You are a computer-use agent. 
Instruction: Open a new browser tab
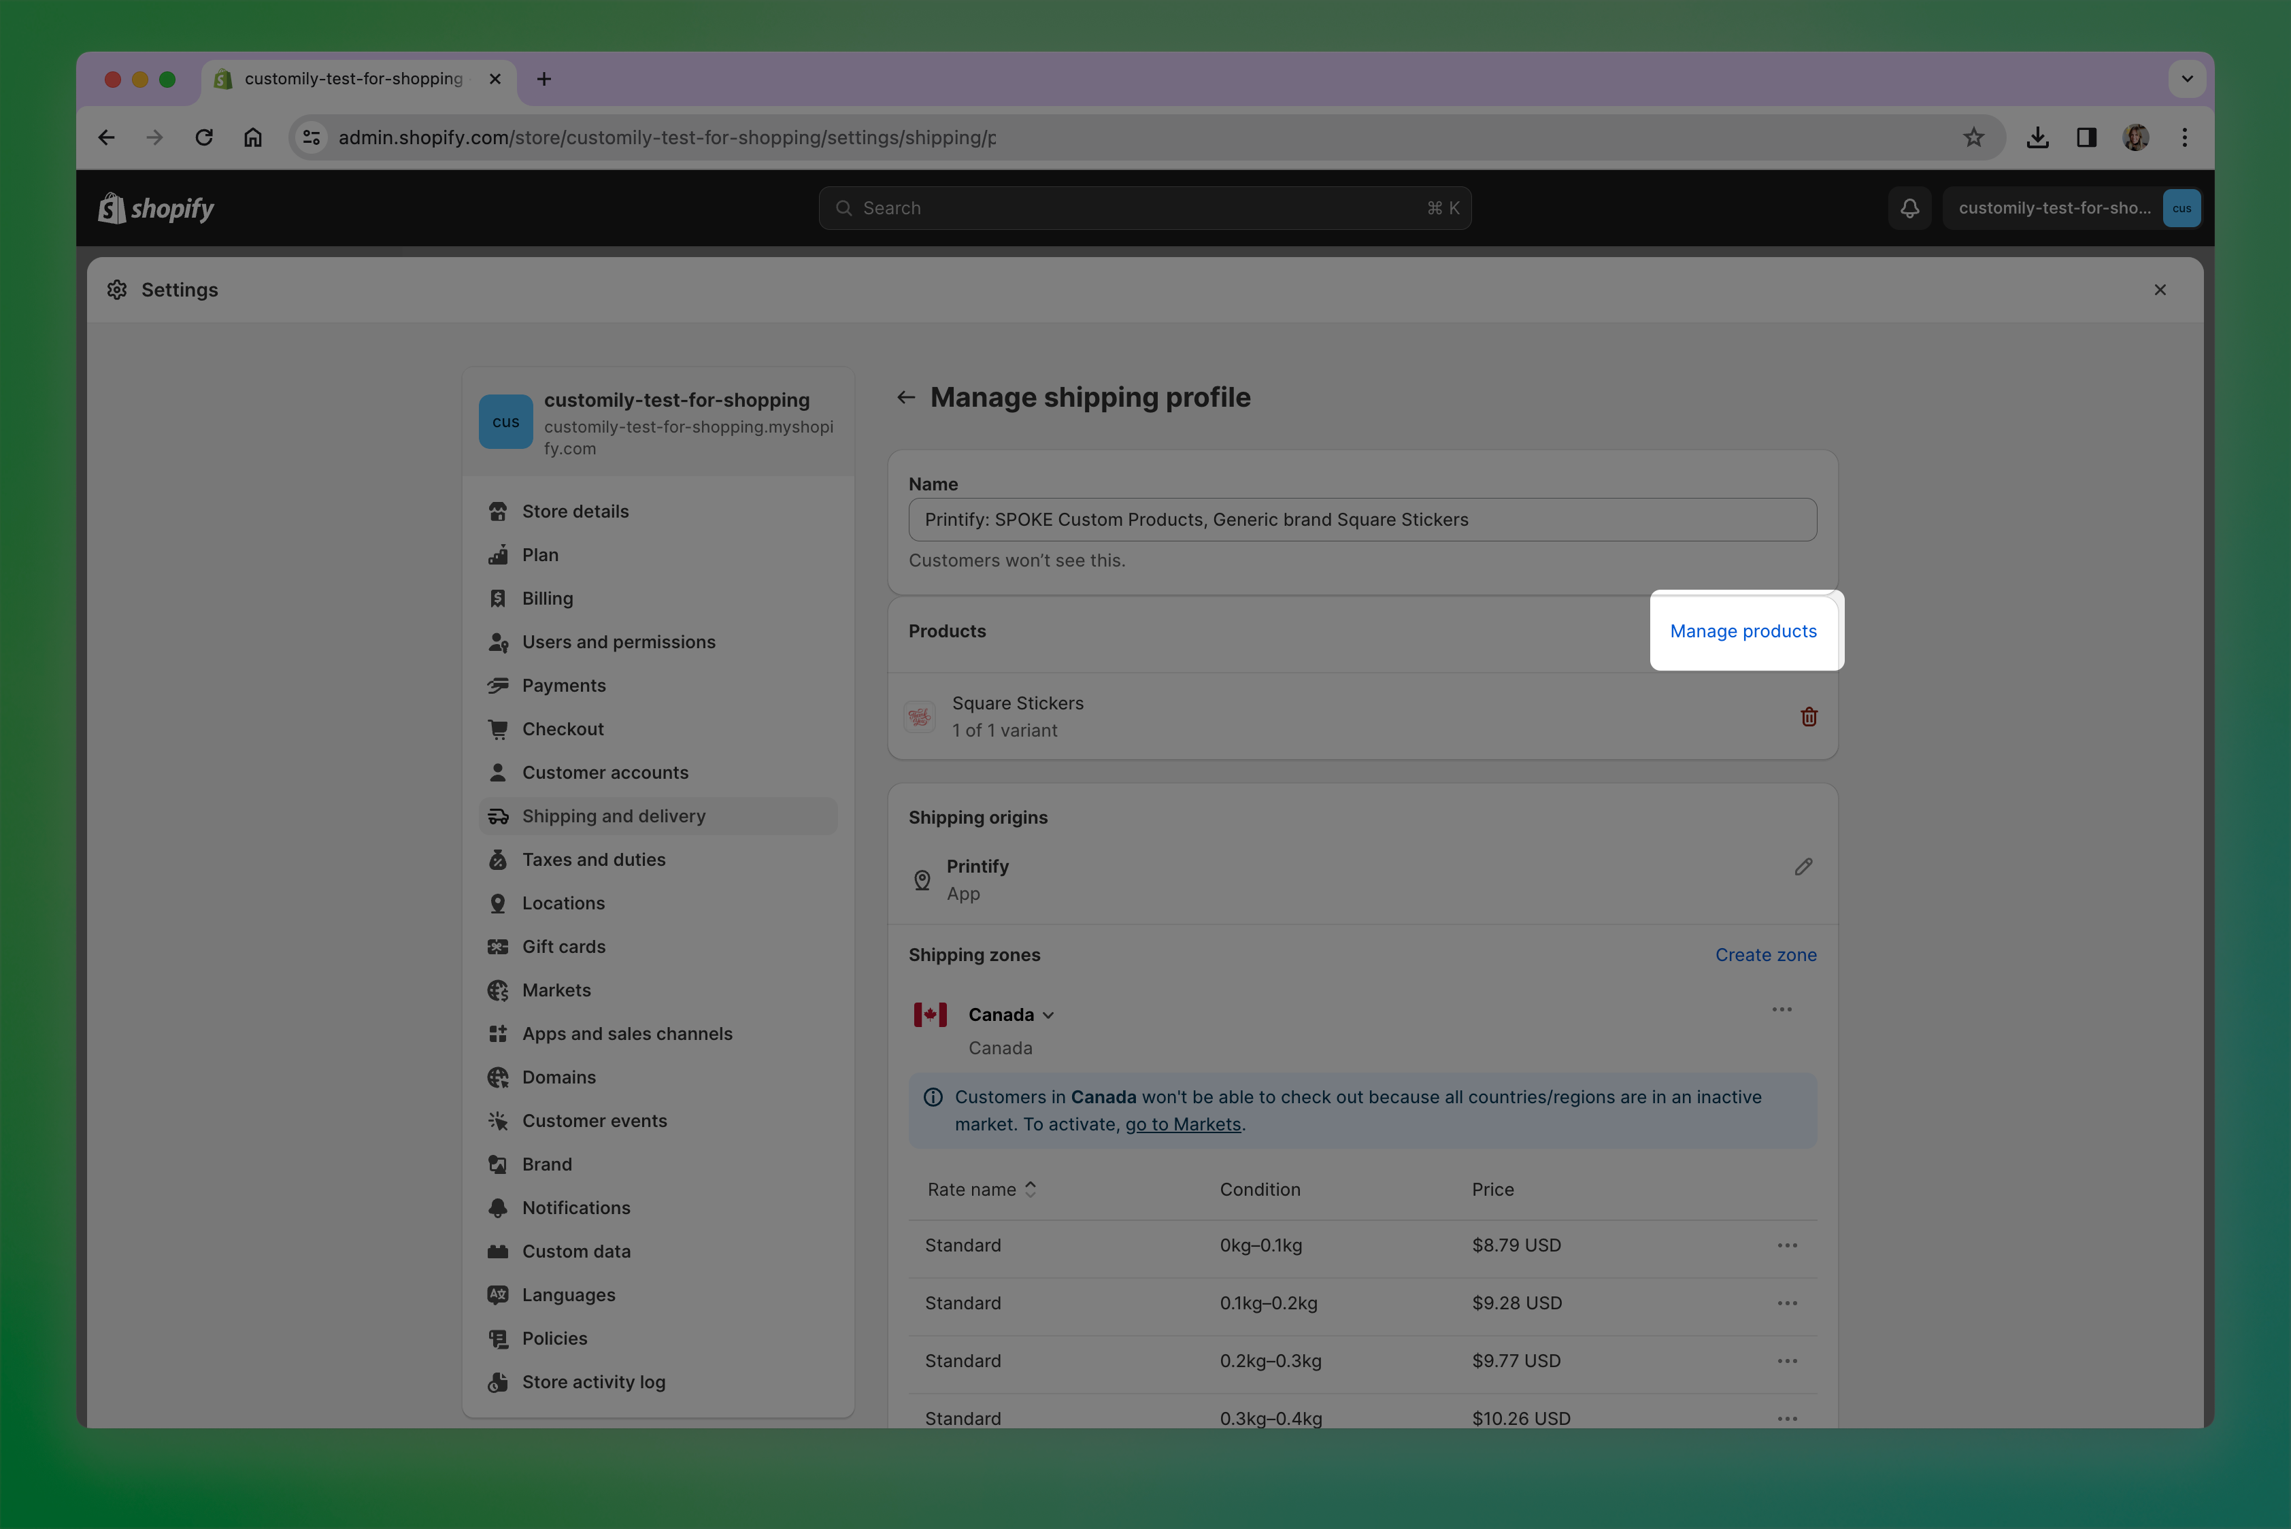pyautogui.click(x=544, y=79)
